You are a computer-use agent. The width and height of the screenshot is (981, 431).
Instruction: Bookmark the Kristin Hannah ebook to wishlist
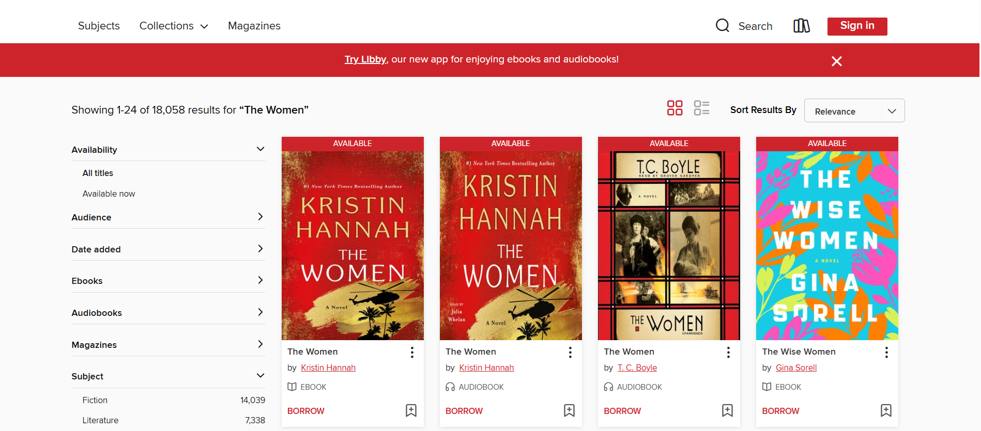pyautogui.click(x=411, y=410)
